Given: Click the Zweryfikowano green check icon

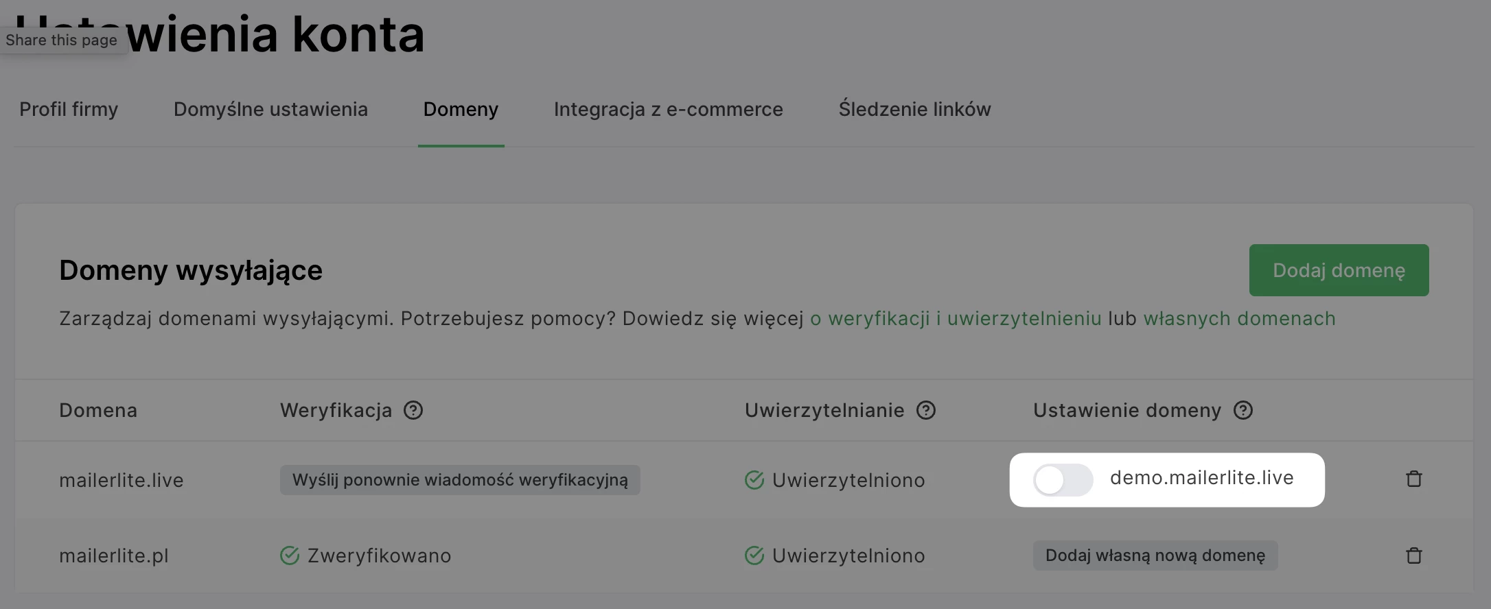Looking at the screenshot, I should (x=290, y=556).
